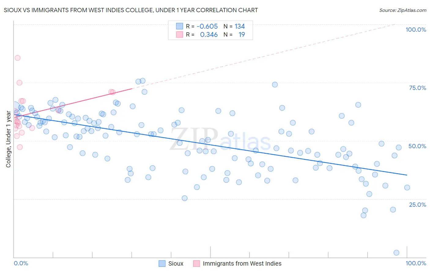Click the pink swatch beside R = 0.346
This screenshot has width=430, height=272.
coord(179,34)
